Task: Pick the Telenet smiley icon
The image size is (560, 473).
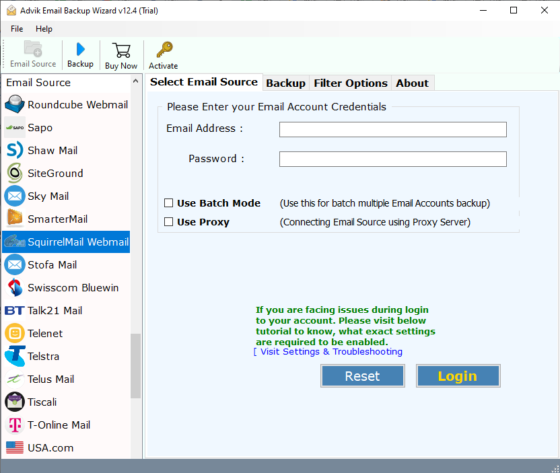Action: coord(15,333)
